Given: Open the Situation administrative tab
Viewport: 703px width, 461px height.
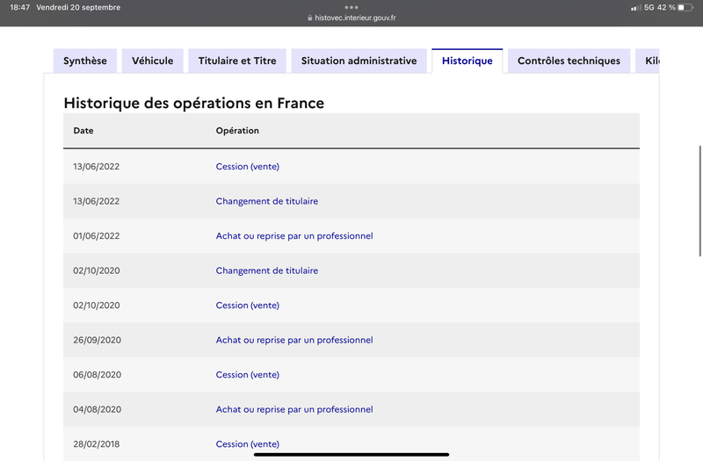Looking at the screenshot, I should 359,61.
